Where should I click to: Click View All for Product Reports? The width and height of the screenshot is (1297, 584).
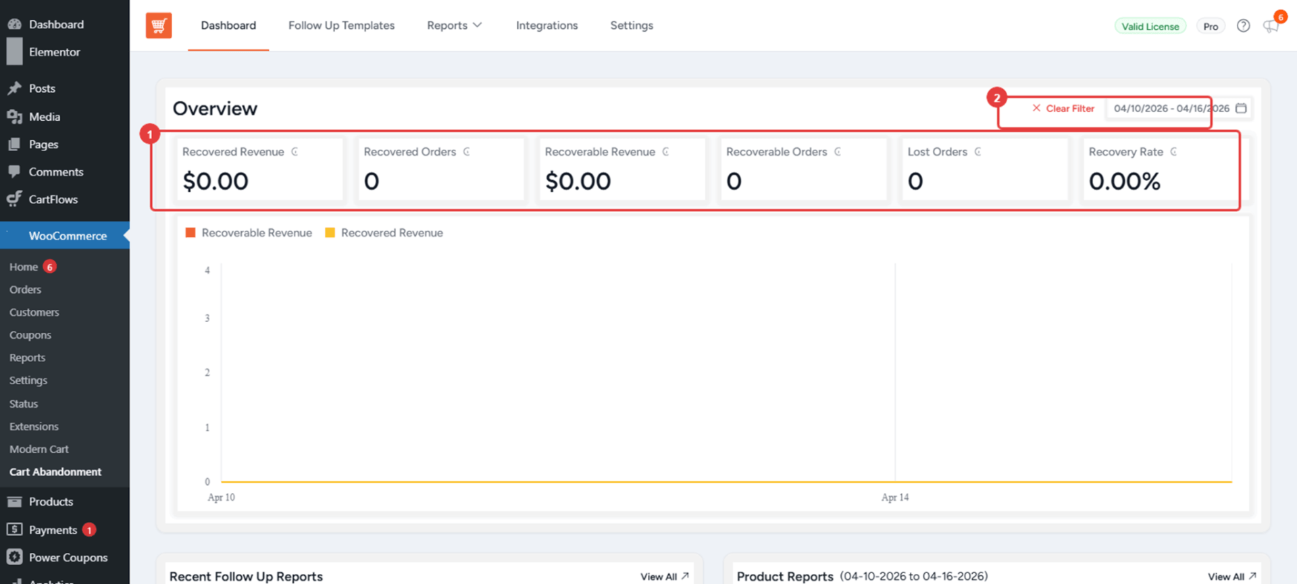pyautogui.click(x=1232, y=577)
